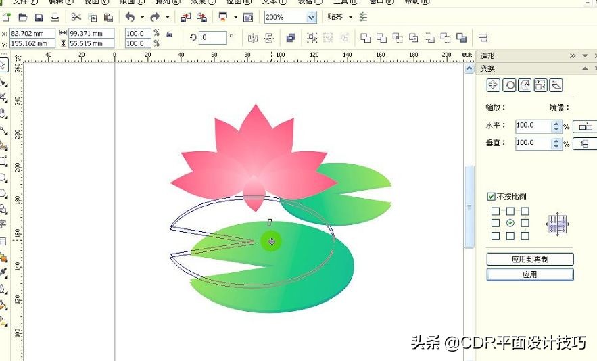Toggle the lock ratio padlock icon
Screen dimensions: 597x361
tap(169, 34)
